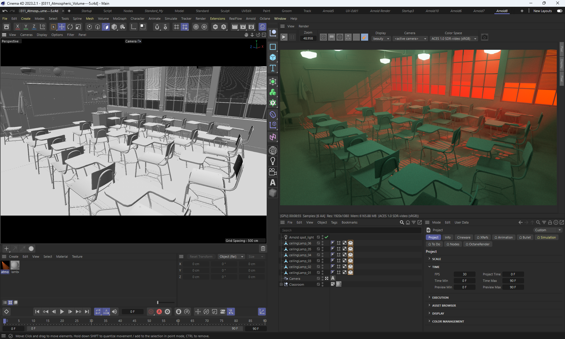Click the snapshot camera icon in render view
The height and width of the screenshot is (339, 565).
click(x=484, y=37)
